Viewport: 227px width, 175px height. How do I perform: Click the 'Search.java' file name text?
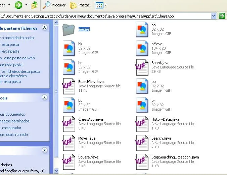161,138
